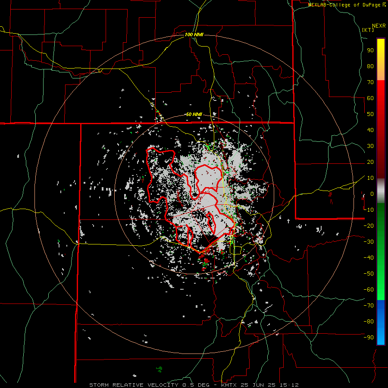Image resolution: width=388 pixels, height=388 pixels.
Task: Click the positive 90 scale label
Action: 370,50
